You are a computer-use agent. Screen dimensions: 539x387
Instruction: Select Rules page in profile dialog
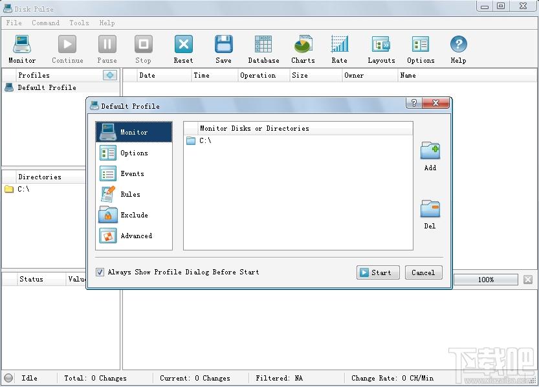point(134,194)
